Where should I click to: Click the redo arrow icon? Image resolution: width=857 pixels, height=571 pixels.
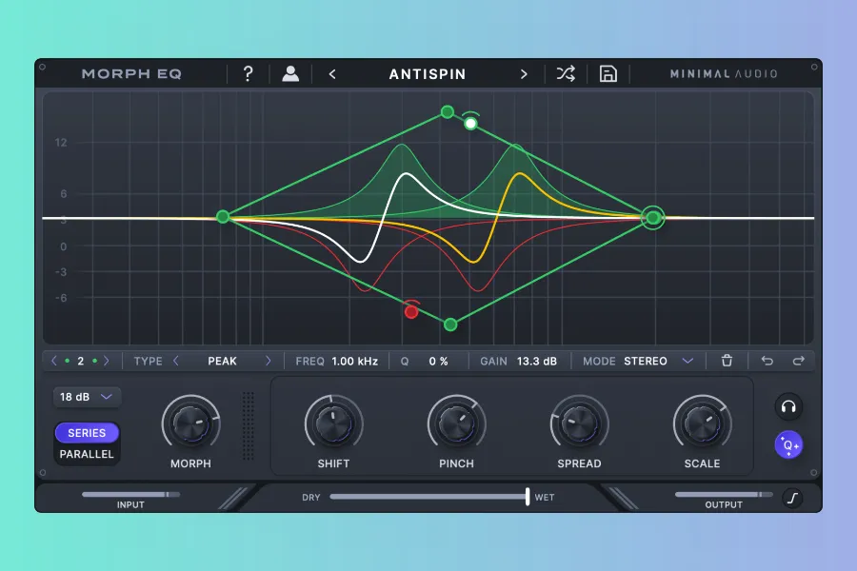798,361
